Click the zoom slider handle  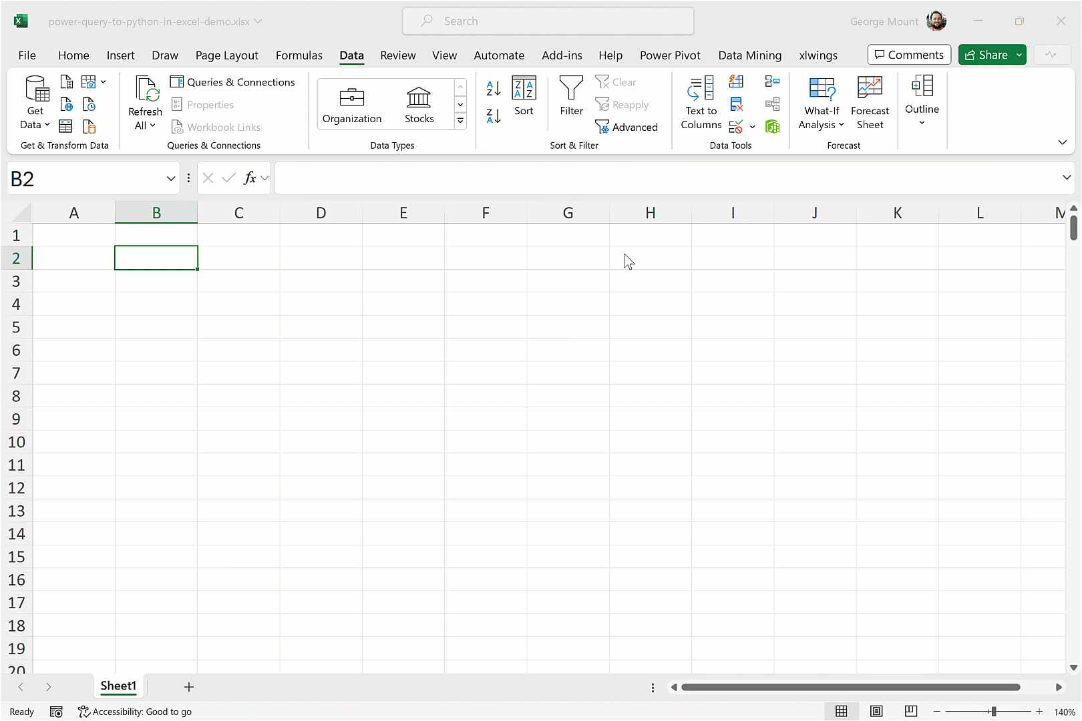(x=993, y=712)
